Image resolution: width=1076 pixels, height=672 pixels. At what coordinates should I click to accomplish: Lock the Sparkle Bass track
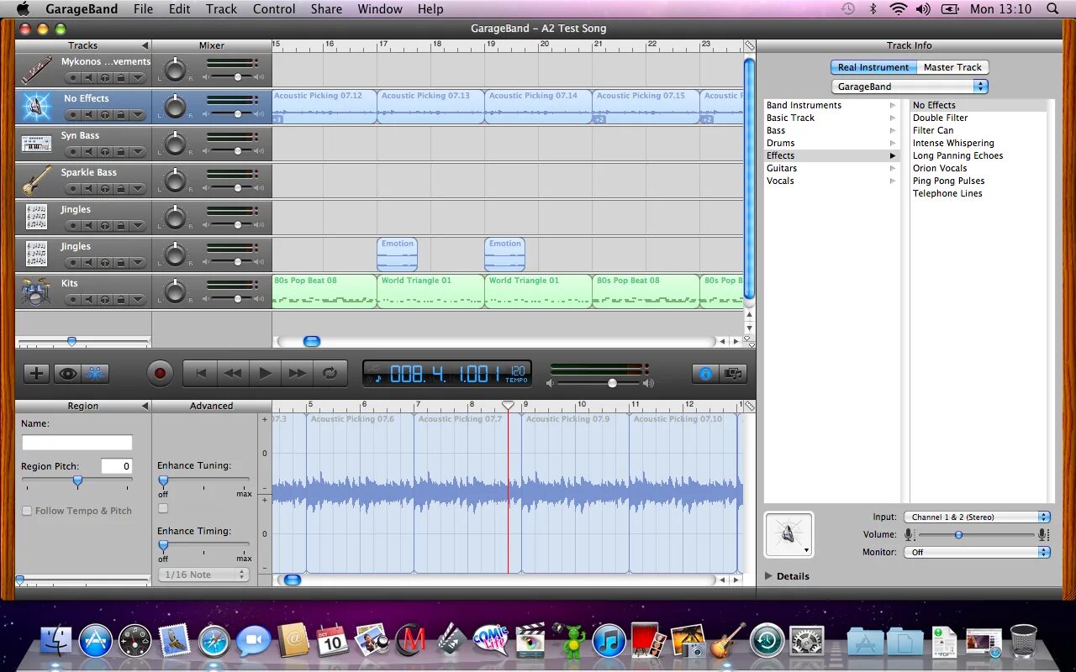[x=120, y=189]
